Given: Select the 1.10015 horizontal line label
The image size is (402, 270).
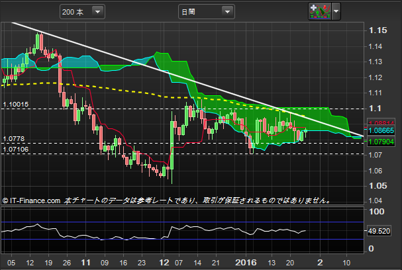Looking at the screenshot, I should click(16, 105).
